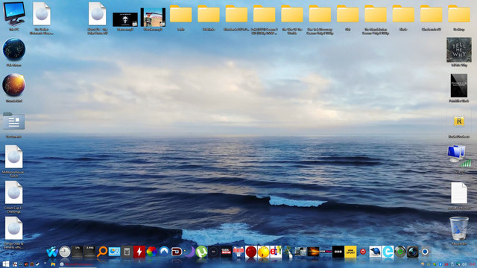Open the black video thumbnail with white figure
The width and height of the screenshot is (477, 268).
(x=125, y=19)
